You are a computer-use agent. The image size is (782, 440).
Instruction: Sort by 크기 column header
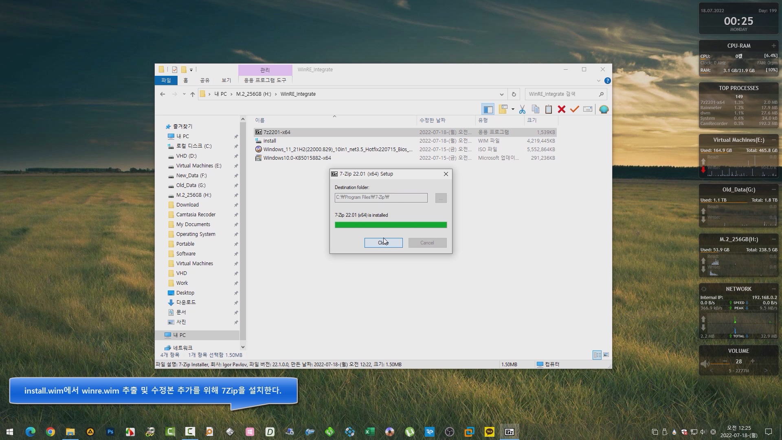click(x=541, y=121)
